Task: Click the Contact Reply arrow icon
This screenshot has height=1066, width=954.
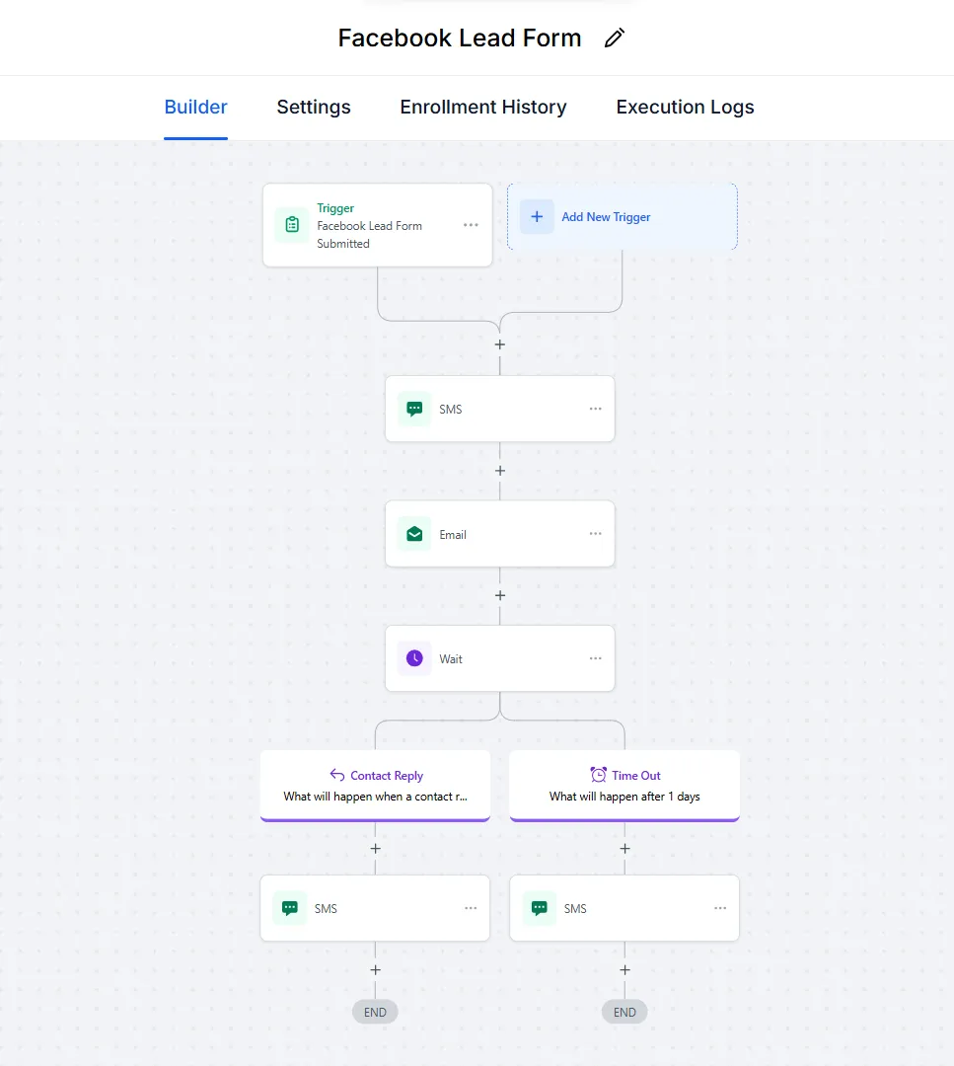Action: click(337, 776)
